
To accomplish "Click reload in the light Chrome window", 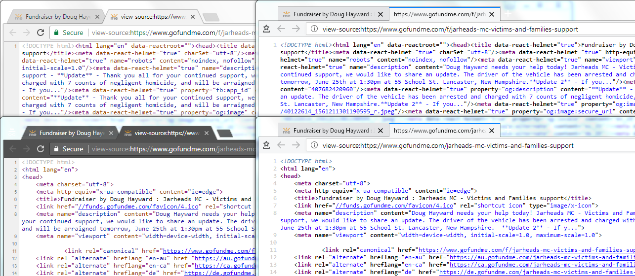I will 41,33.
